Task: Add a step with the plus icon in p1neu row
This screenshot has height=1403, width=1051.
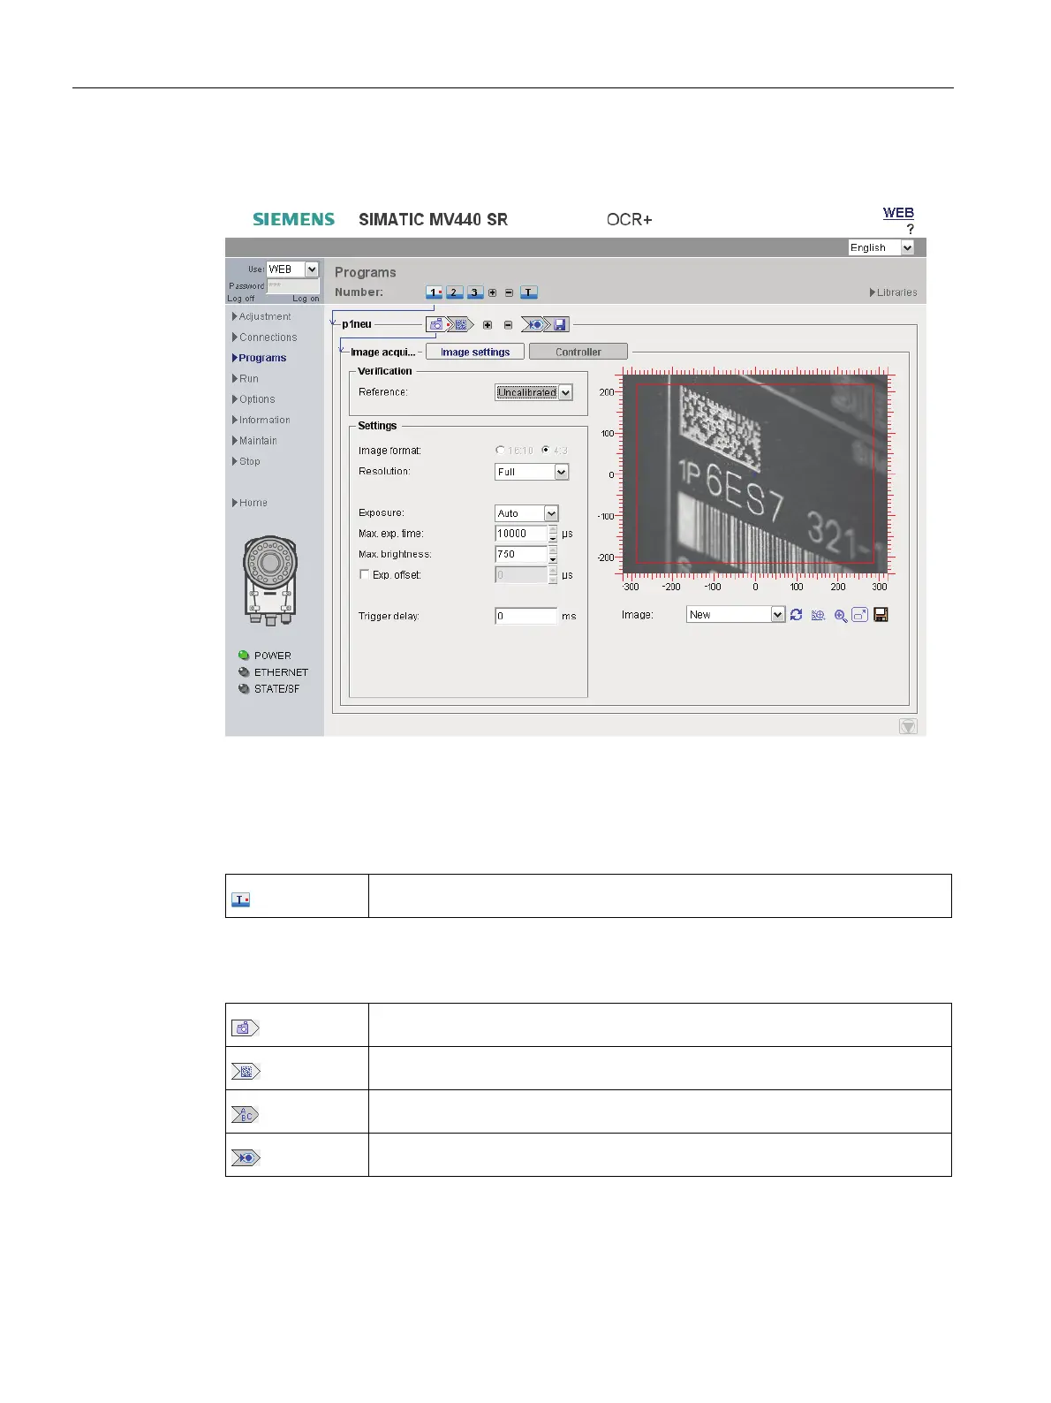Action: [x=488, y=324]
